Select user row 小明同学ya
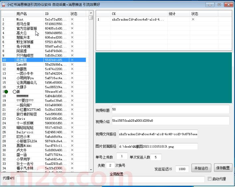This screenshot has width=235, height=187. [x=44, y=78]
